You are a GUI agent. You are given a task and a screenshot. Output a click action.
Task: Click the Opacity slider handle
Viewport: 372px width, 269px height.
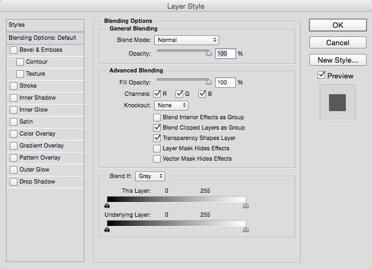tap(209, 53)
